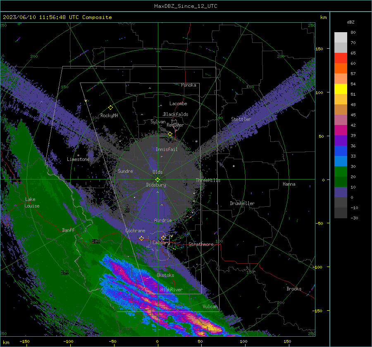Click the Didsbury label
Viewport: 372px width, 347px height.
(156, 185)
